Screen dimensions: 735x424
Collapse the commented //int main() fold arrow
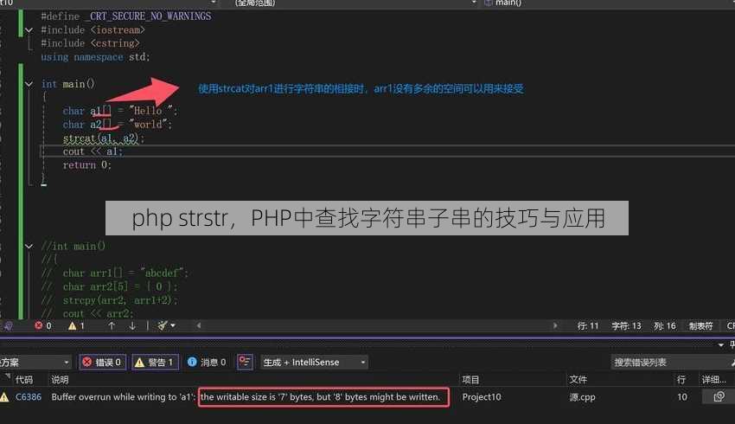coord(29,247)
